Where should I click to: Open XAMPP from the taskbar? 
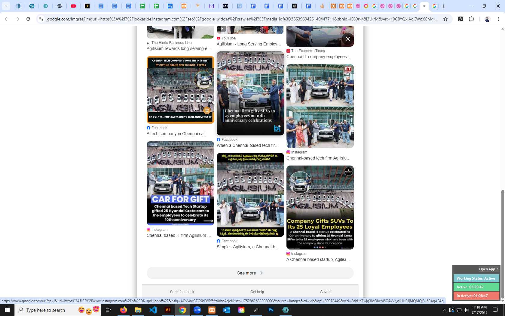pos(212,310)
